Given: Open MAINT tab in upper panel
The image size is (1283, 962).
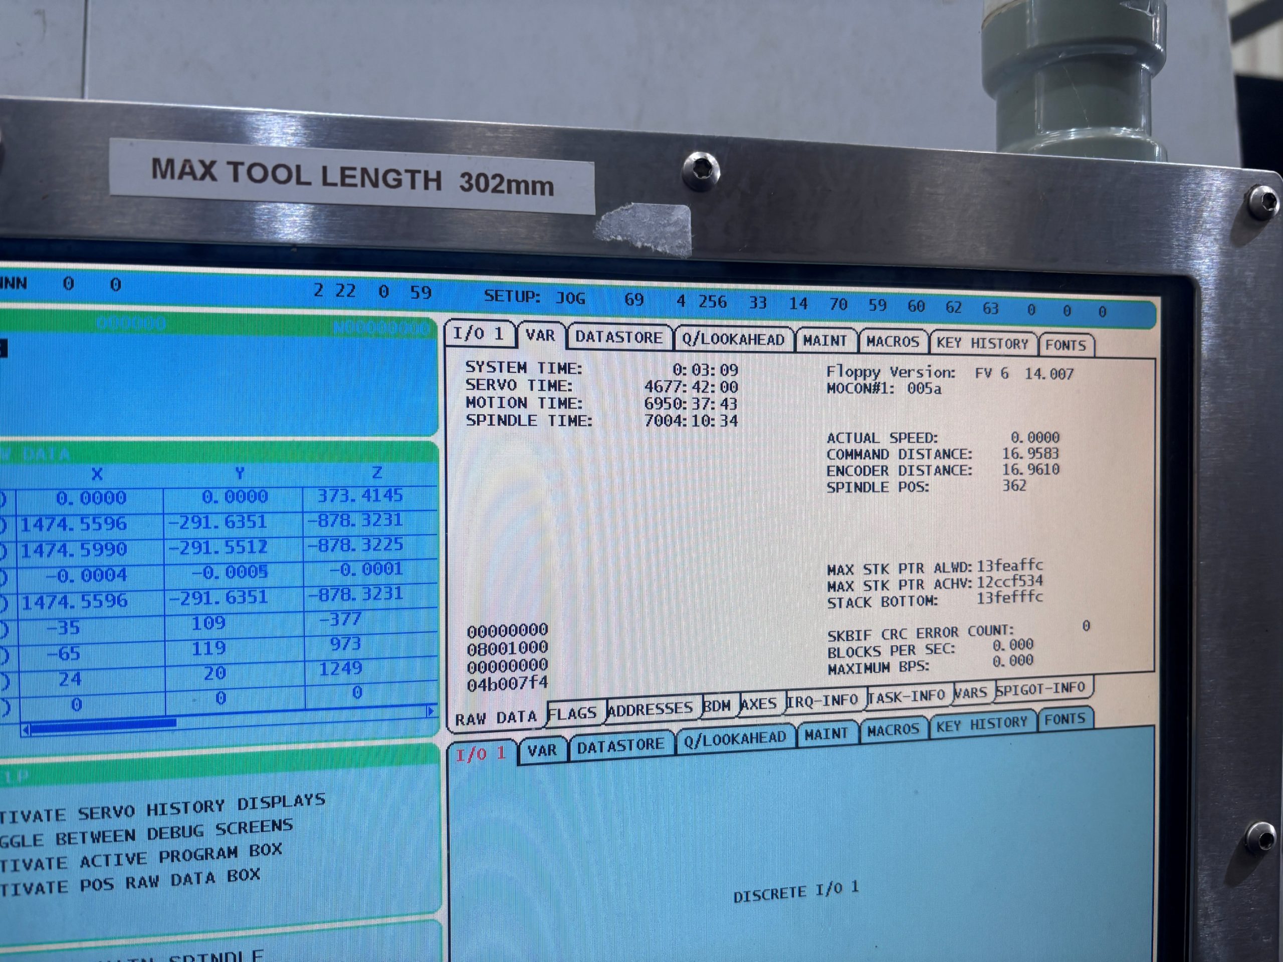Looking at the screenshot, I should click(x=825, y=341).
